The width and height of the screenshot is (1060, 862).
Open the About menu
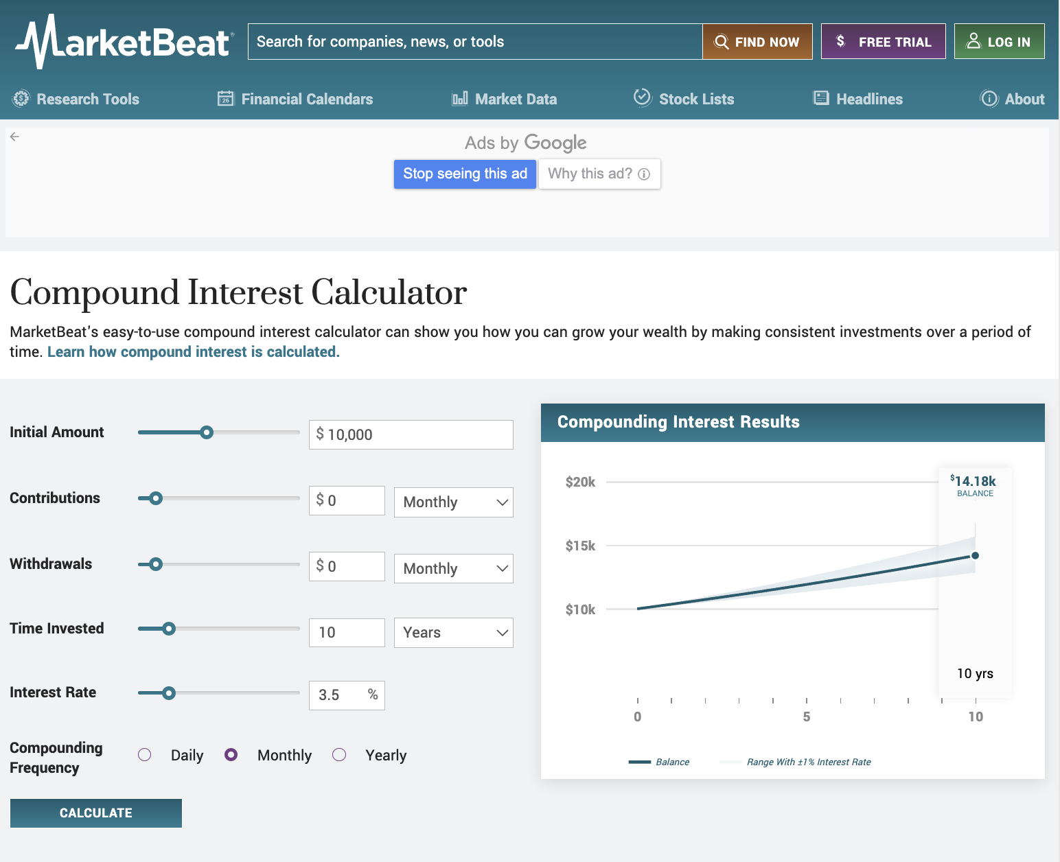[1012, 99]
